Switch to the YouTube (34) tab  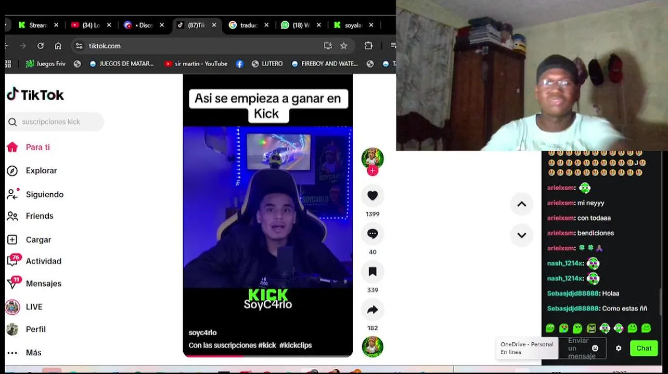point(91,25)
